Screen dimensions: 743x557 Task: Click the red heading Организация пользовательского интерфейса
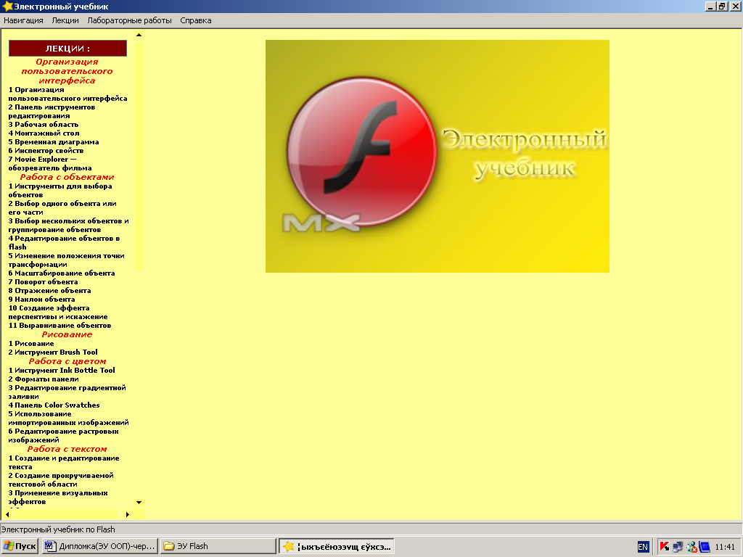pos(67,71)
